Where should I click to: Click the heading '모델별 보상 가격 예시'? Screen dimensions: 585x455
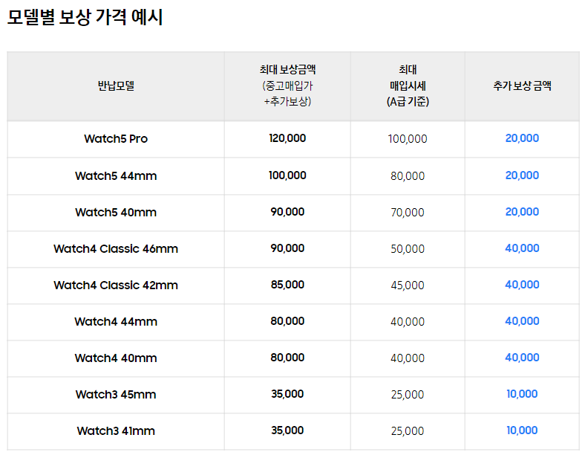pos(85,17)
